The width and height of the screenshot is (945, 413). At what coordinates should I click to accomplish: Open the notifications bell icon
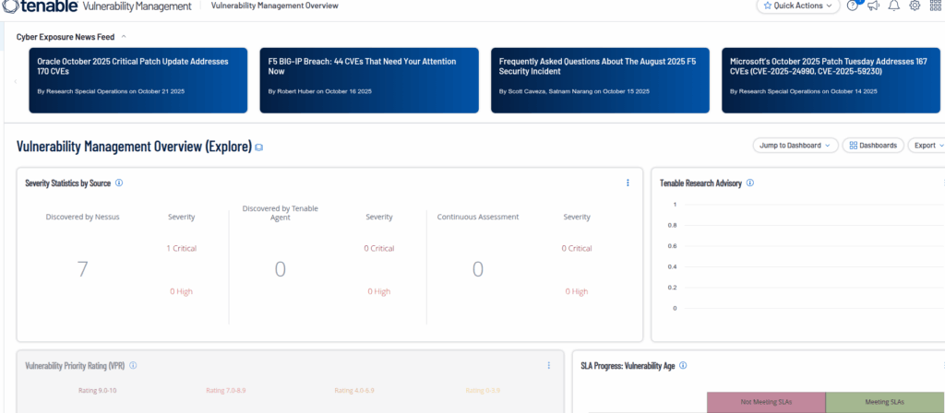[893, 6]
